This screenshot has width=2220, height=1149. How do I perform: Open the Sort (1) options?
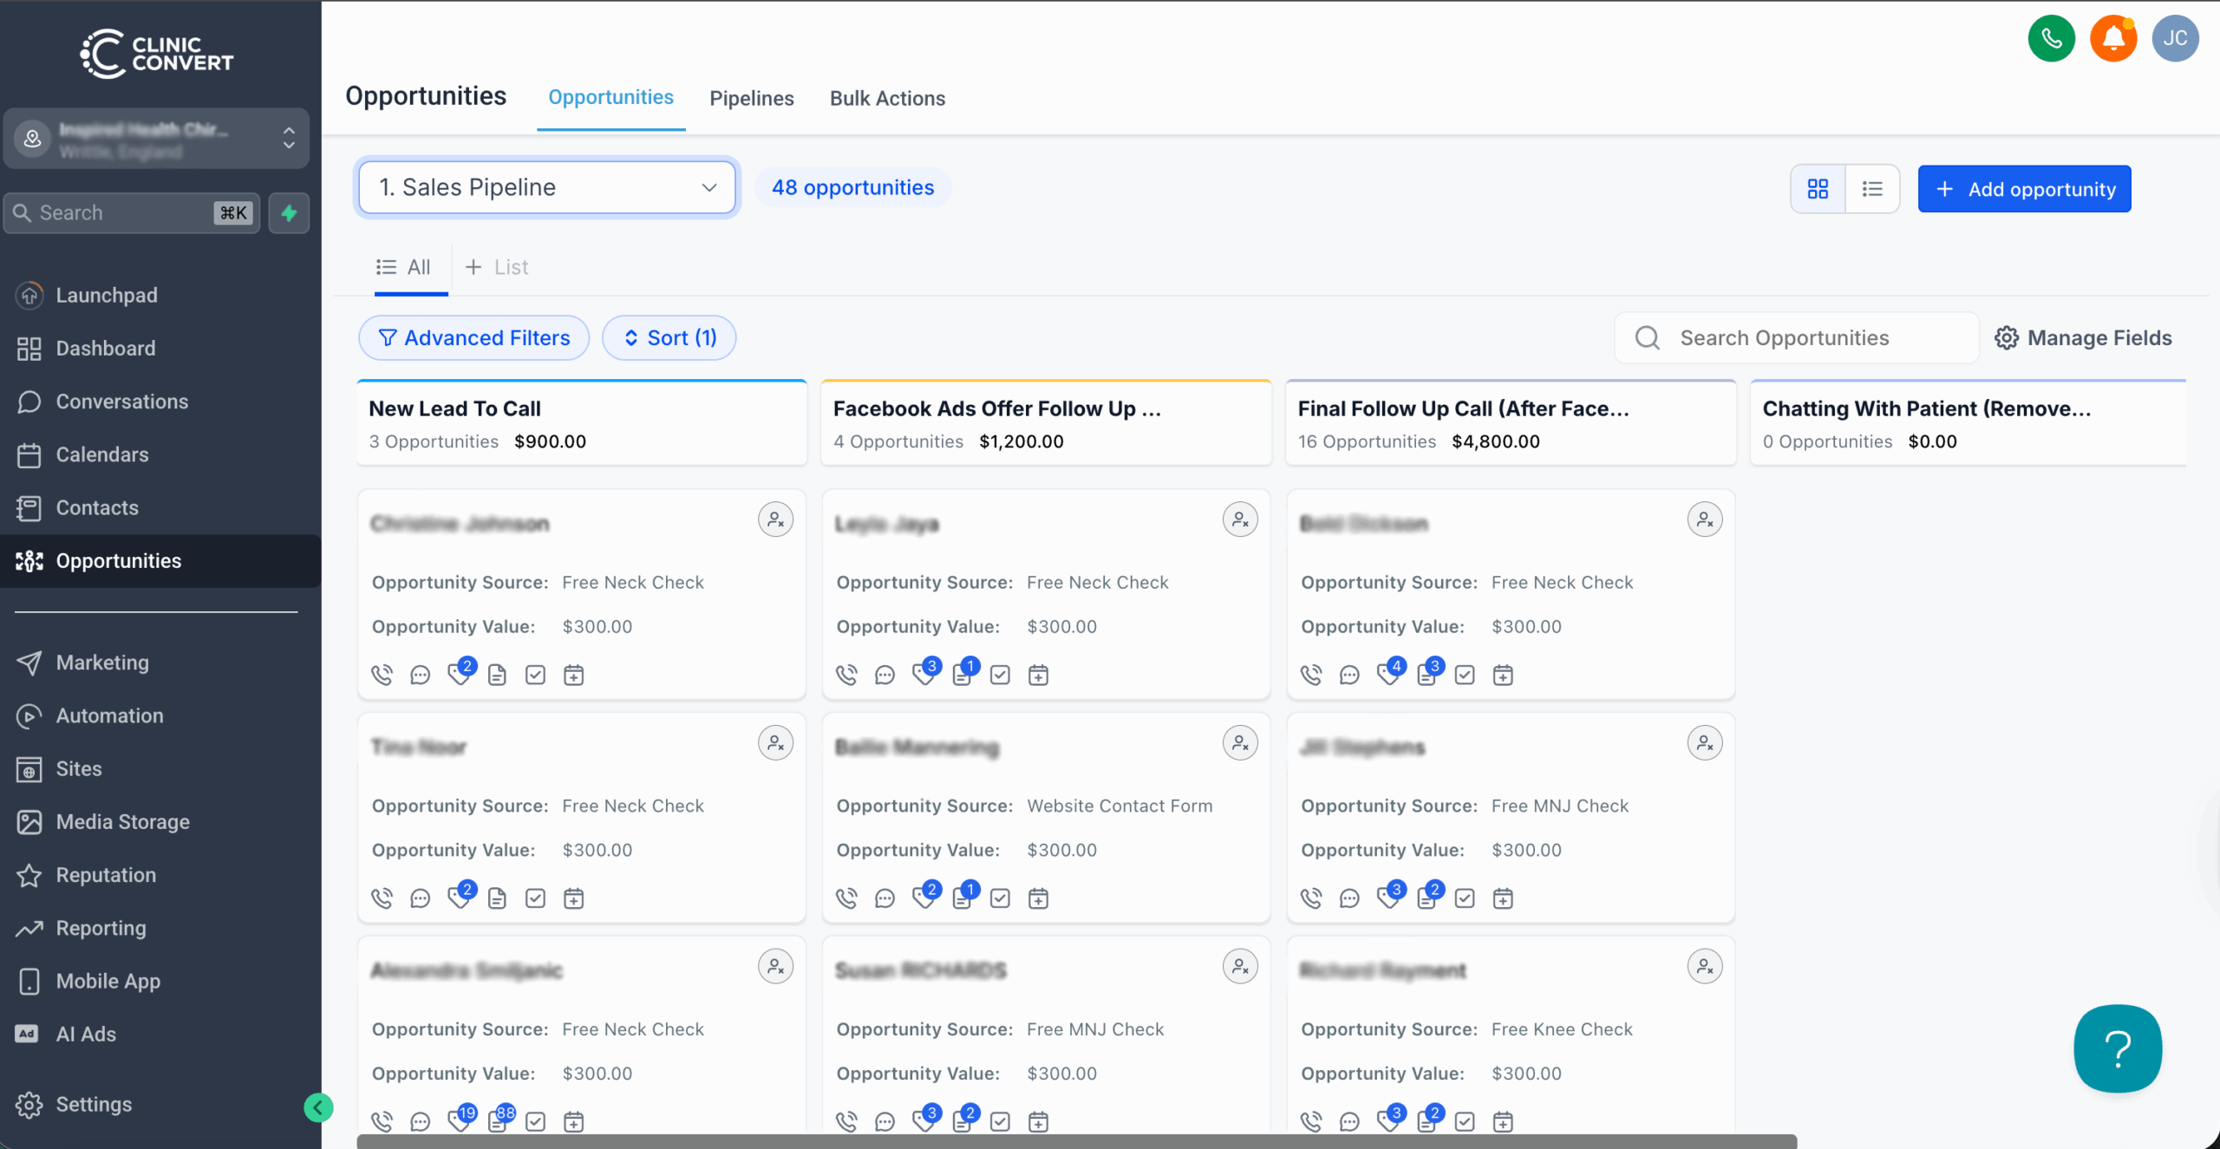(669, 338)
